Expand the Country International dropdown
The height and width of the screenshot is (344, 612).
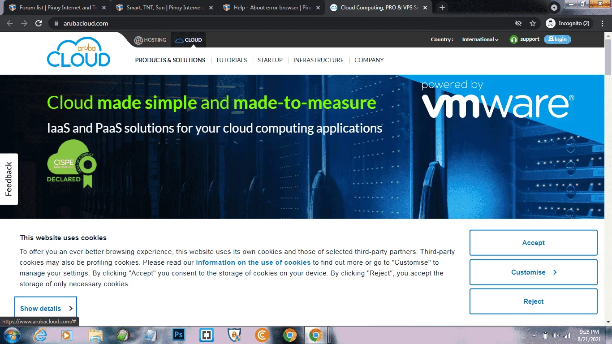click(480, 39)
